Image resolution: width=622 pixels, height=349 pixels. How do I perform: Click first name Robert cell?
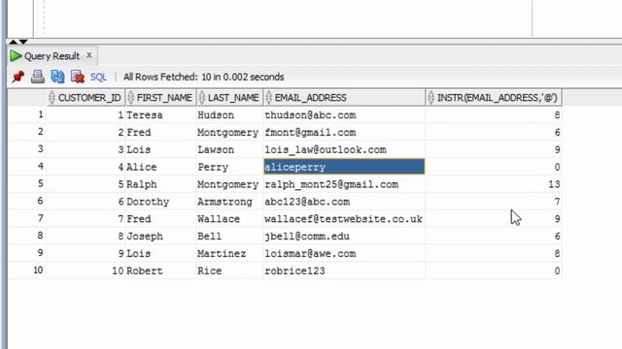pos(160,271)
